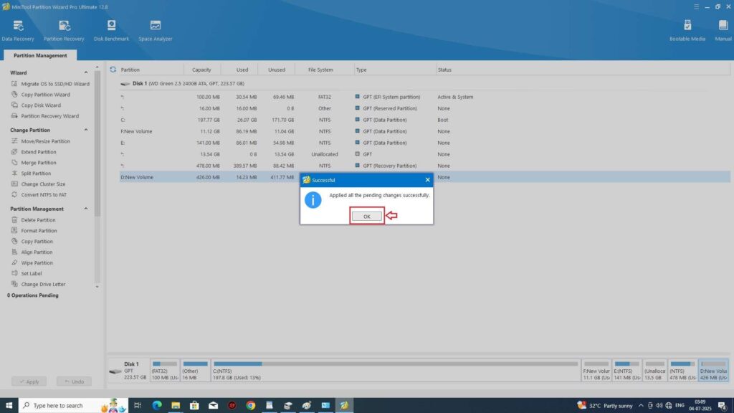
Task: Open the Manual icon
Action: 723,29
